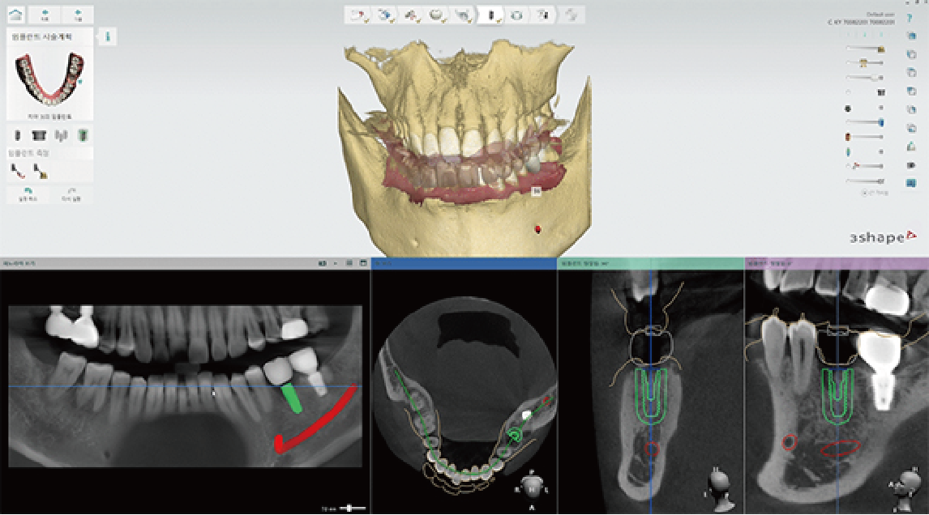Click the topmost view cube icon in right column

tap(911, 36)
